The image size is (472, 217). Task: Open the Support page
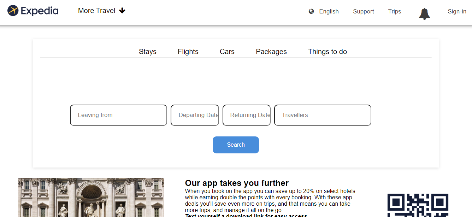coord(363,11)
